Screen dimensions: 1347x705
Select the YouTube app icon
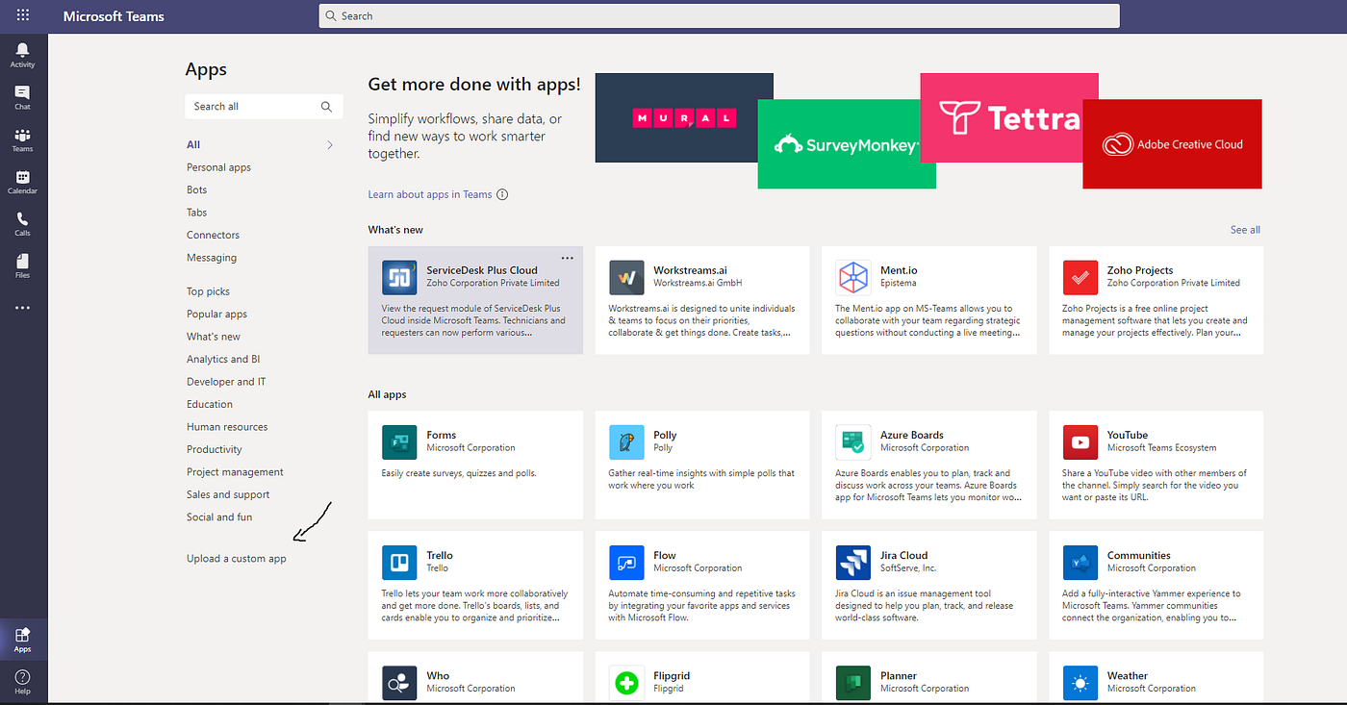(x=1080, y=442)
